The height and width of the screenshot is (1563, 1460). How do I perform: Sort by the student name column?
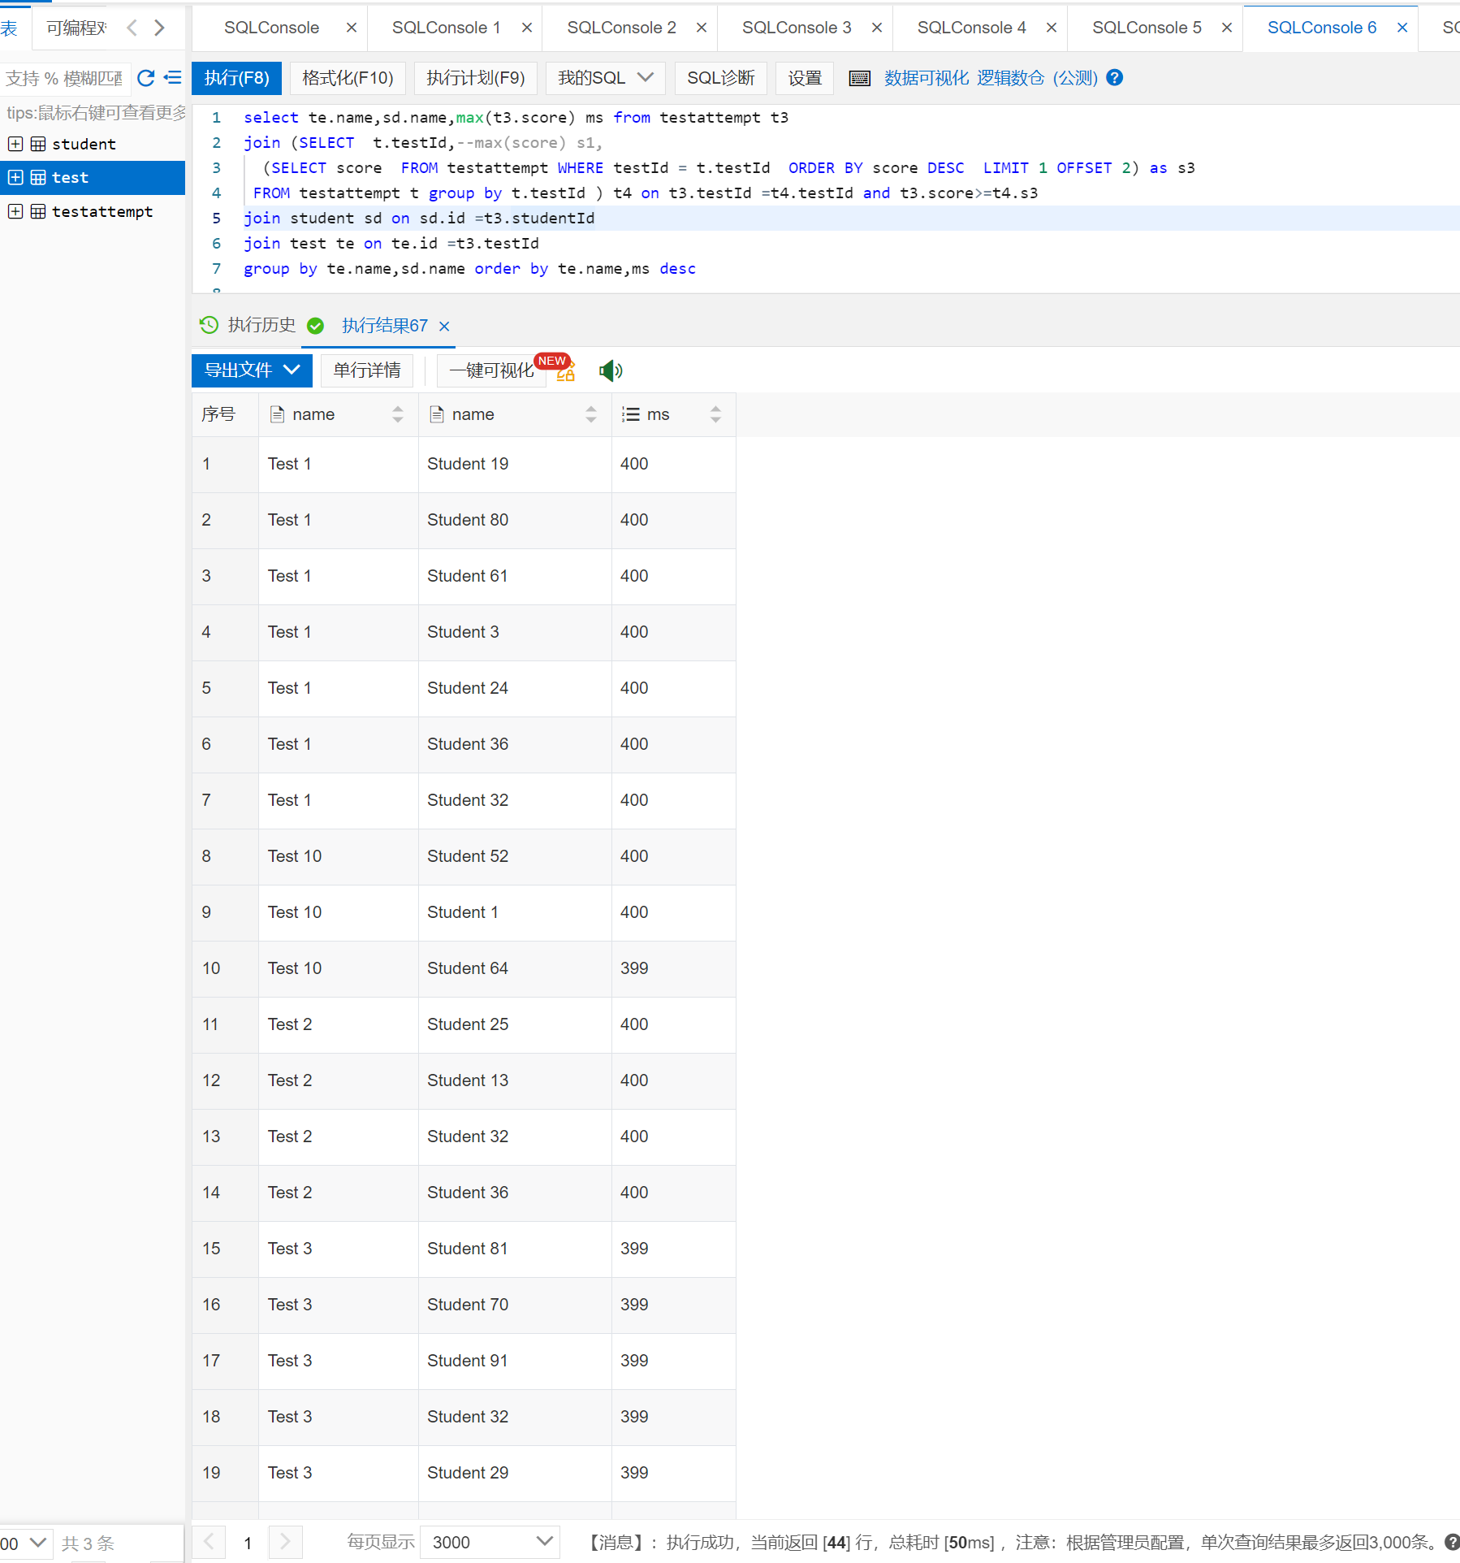click(x=591, y=414)
